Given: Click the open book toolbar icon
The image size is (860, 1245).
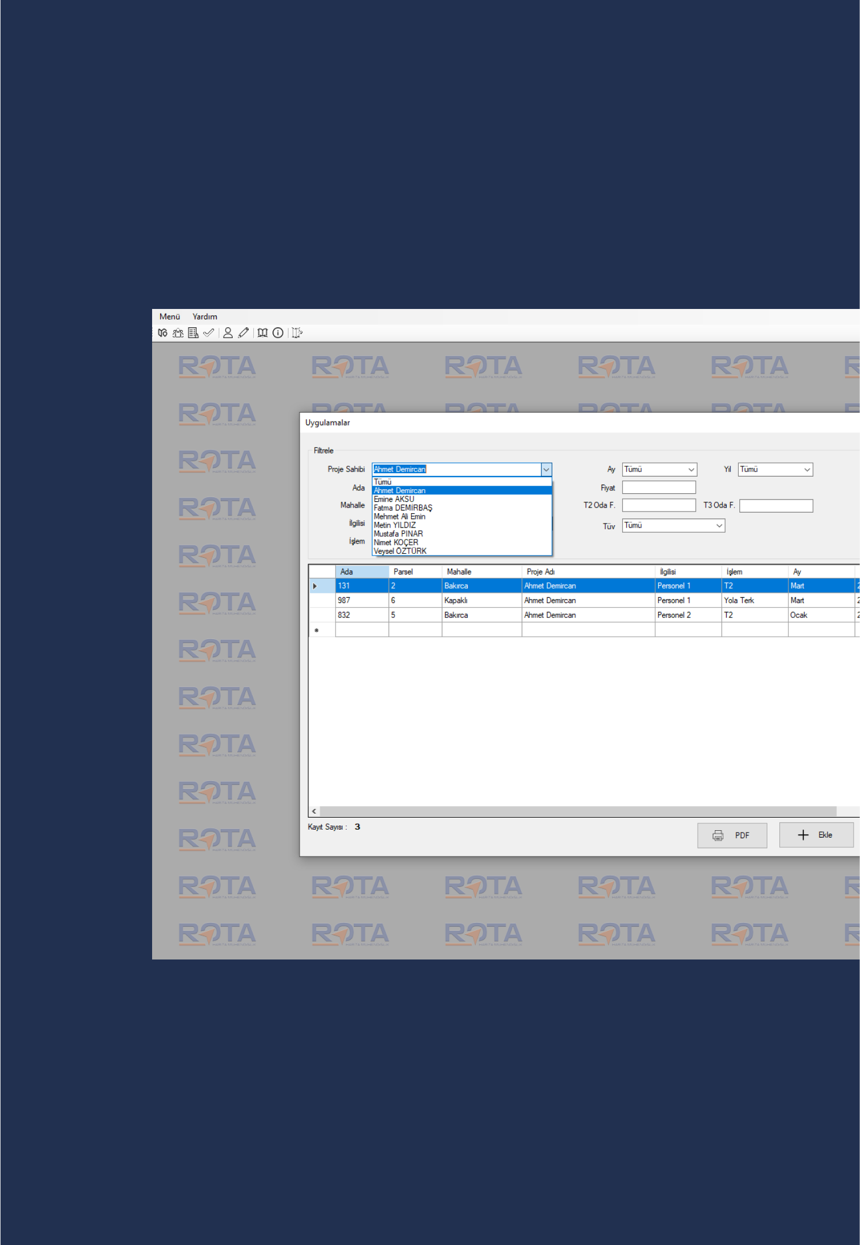Looking at the screenshot, I should tap(262, 333).
